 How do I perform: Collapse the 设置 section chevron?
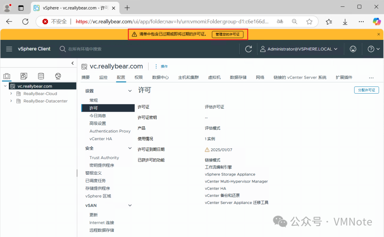click(130, 91)
